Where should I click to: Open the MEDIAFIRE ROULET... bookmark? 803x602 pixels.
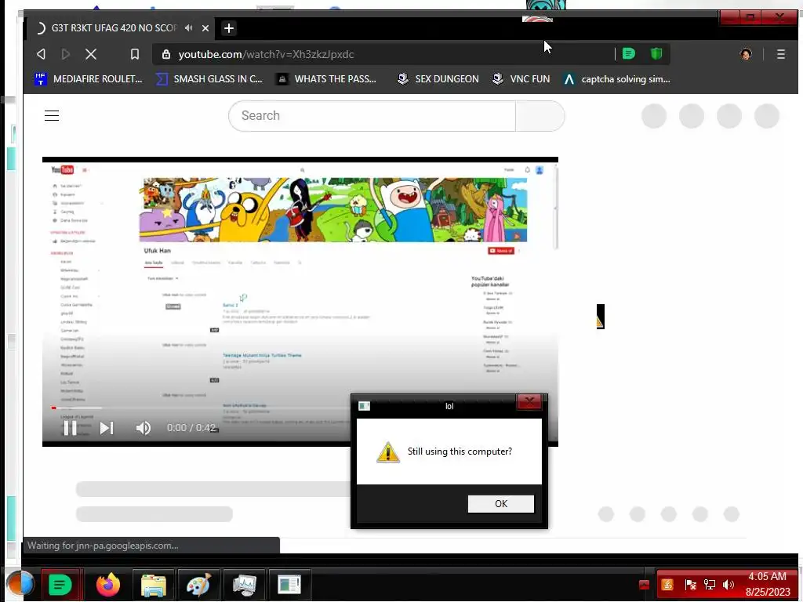coord(88,79)
